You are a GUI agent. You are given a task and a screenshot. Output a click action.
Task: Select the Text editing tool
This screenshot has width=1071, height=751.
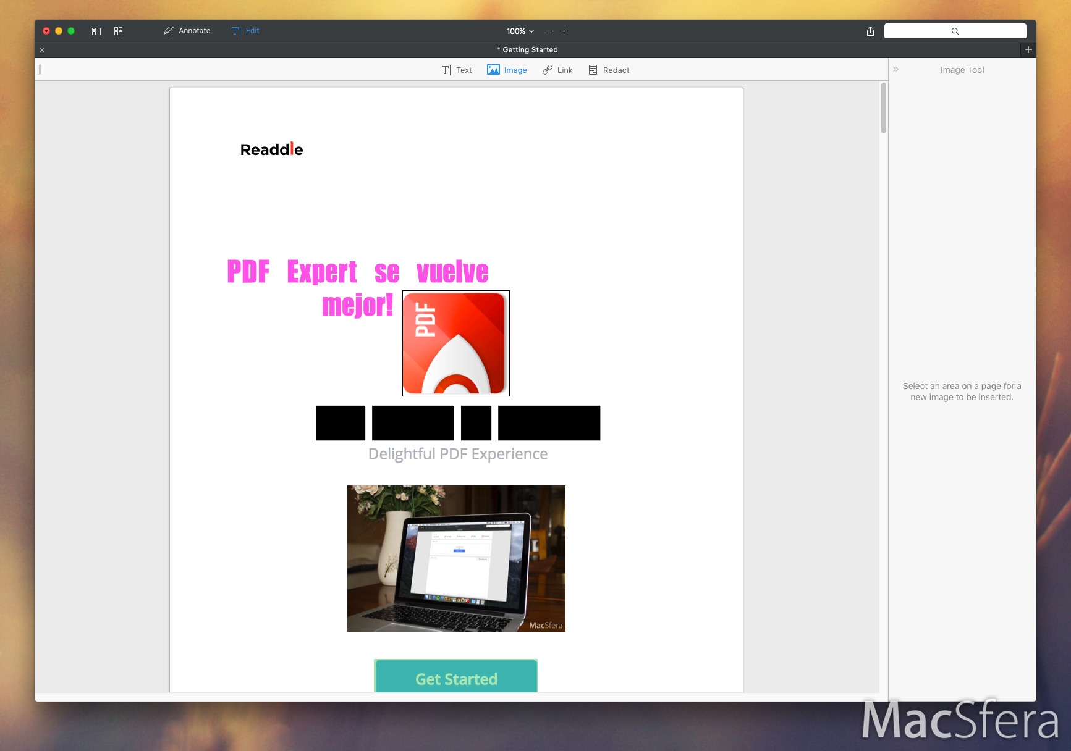[457, 70]
